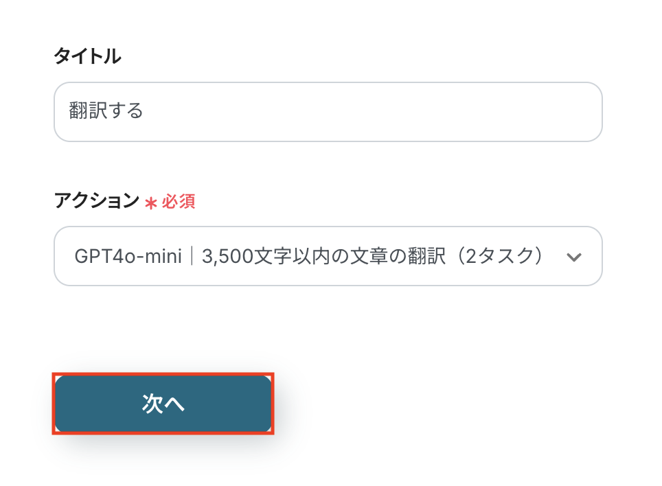Click the 次へ label inside the button
The image size is (662, 486).
pos(163,404)
